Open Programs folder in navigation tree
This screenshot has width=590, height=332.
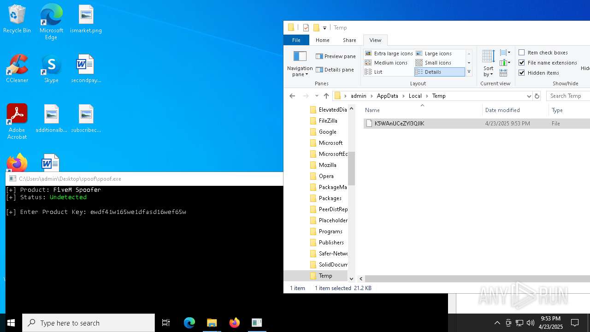pyautogui.click(x=330, y=231)
